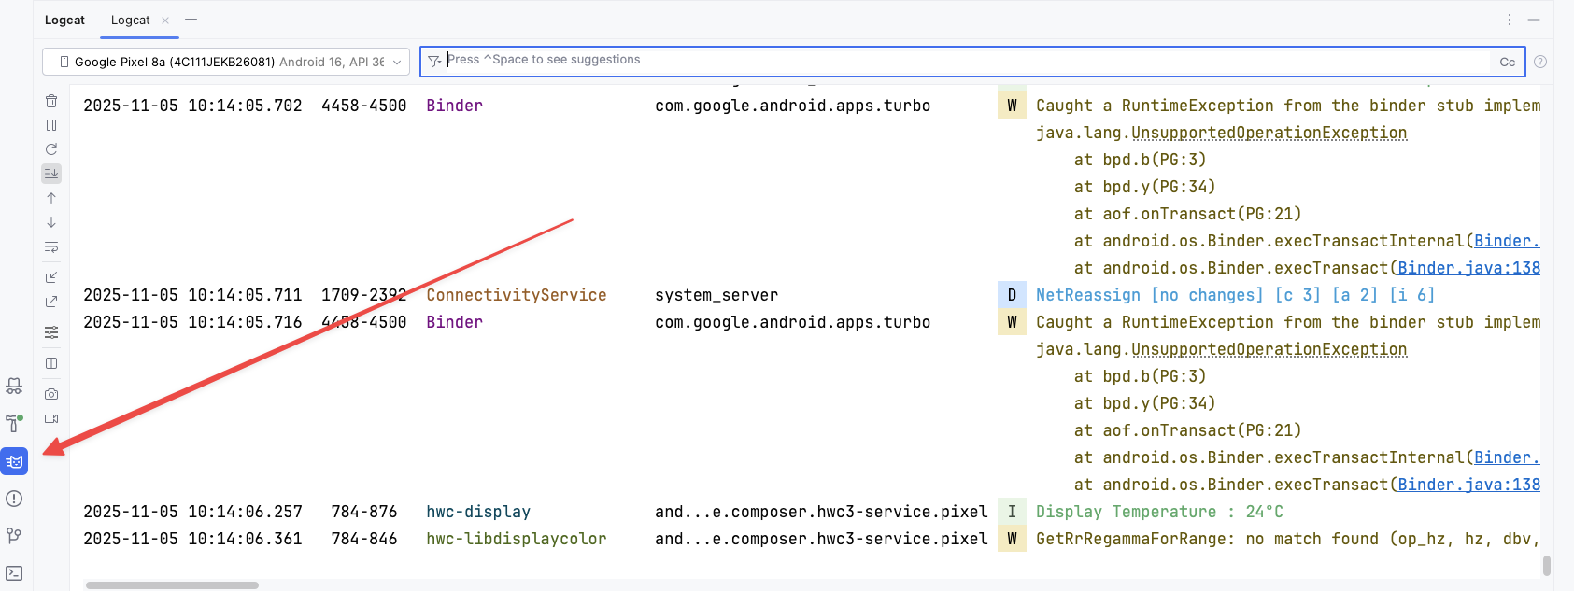Expand the Google Pixel 8a device dropdown

(226, 62)
